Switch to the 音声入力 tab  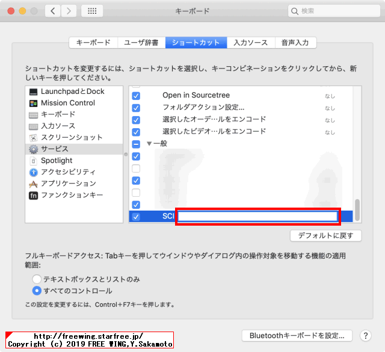point(295,43)
